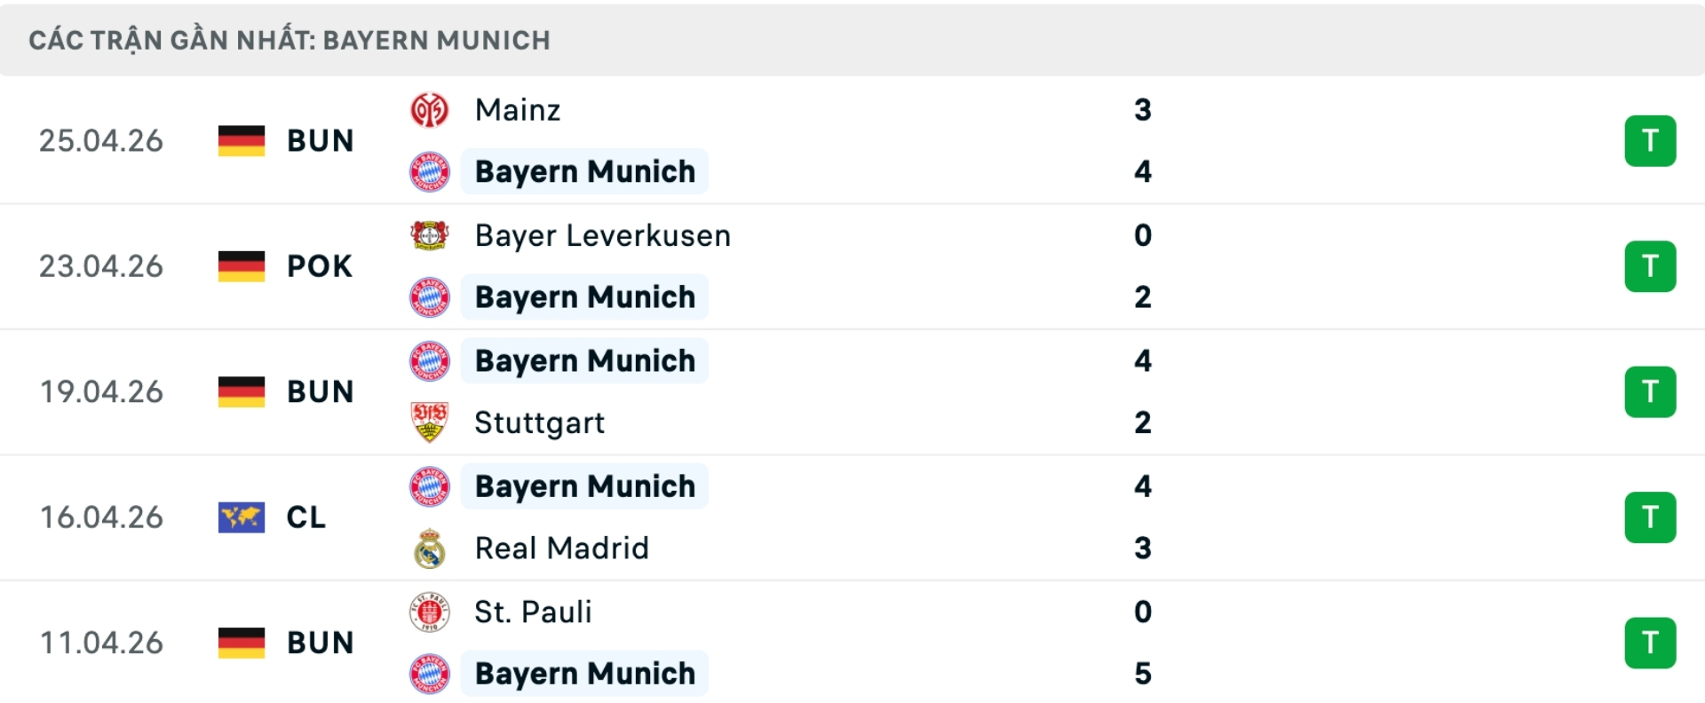
Task: Click the CL competition label
Action: coord(305,517)
